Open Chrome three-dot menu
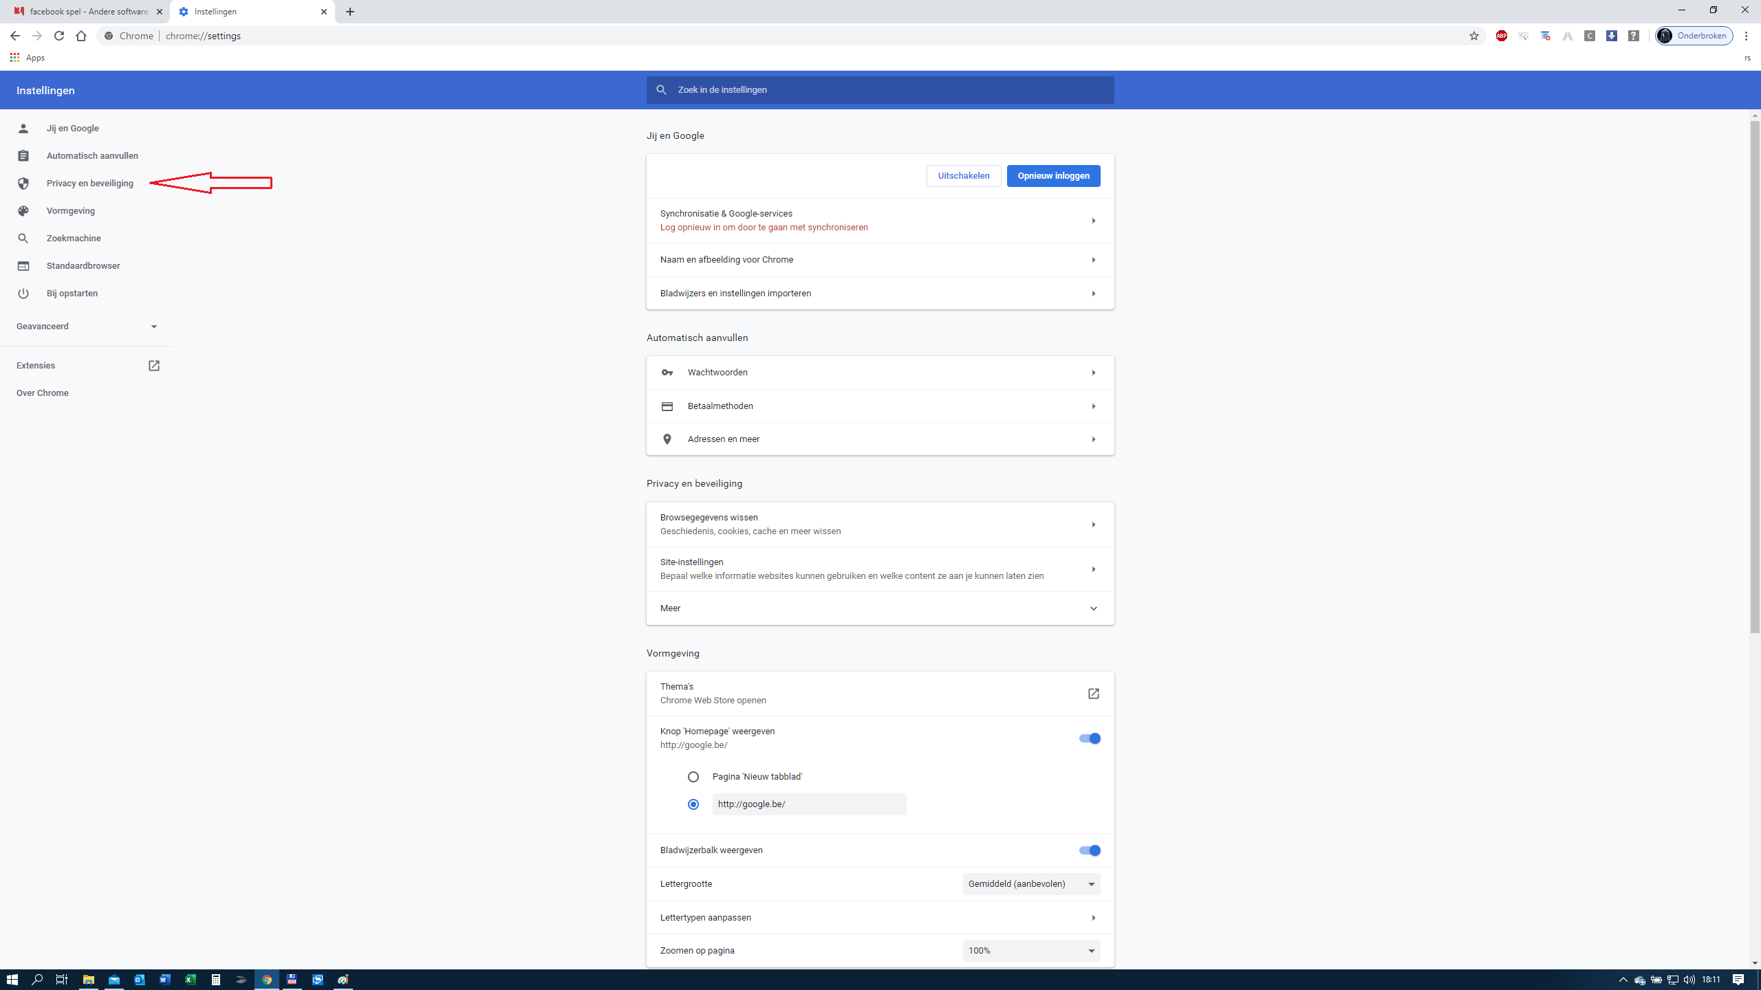The image size is (1761, 990). coord(1746,36)
